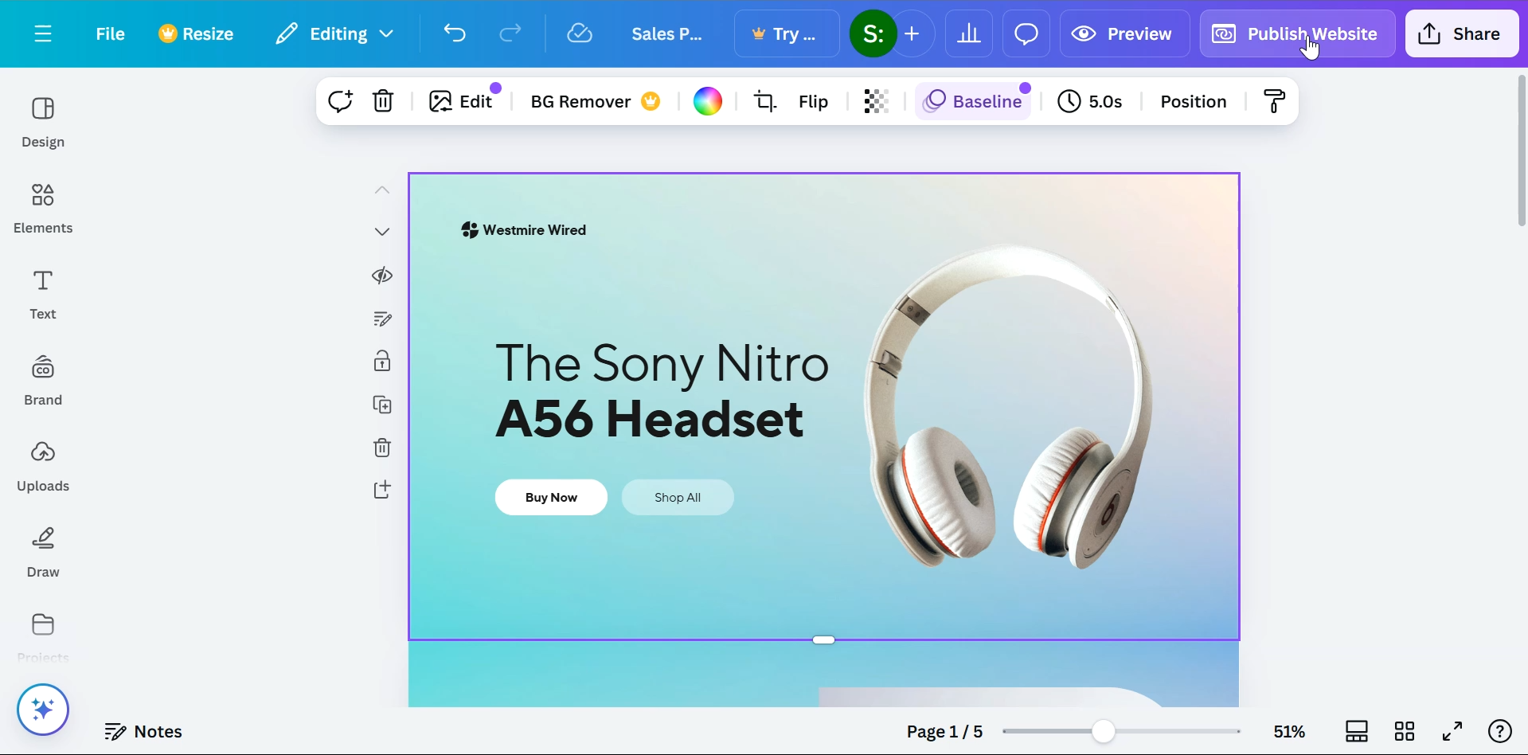Open the analytics bar chart icon
1528x755 pixels.
click(x=969, y=33)
